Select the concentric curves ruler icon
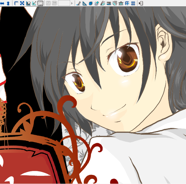Image resolution: width=186 pixels, height=184 pixels. click(115, 3)
